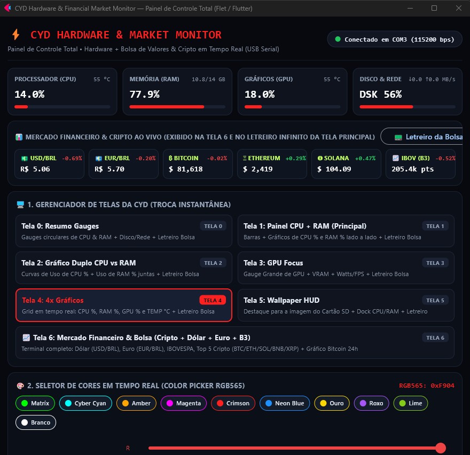Click the CPU 14.0% usage bar
This screenshot has width=470, height=455.
point(62,107)
